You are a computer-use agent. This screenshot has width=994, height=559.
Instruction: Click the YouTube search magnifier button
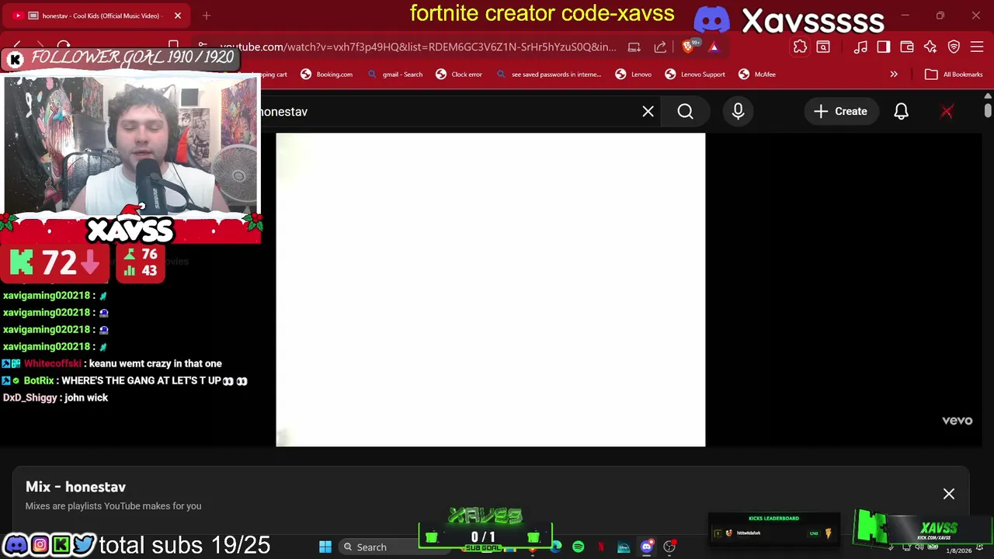tap(685, 112)
